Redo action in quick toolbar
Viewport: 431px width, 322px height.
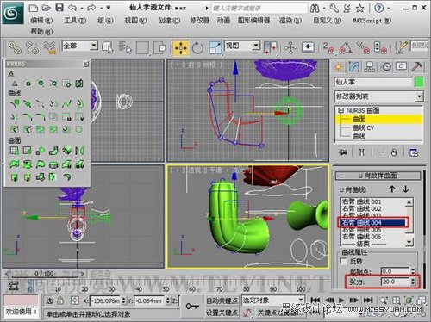click(x=91, y=8)
